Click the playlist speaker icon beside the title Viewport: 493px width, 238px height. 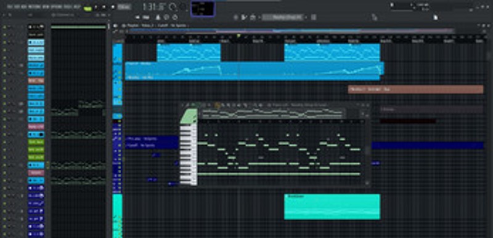point(115,26)
